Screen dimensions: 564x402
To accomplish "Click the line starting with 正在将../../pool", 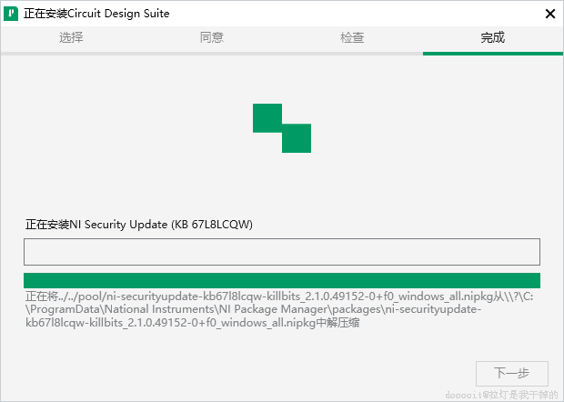I will click(x=273, y=296).
